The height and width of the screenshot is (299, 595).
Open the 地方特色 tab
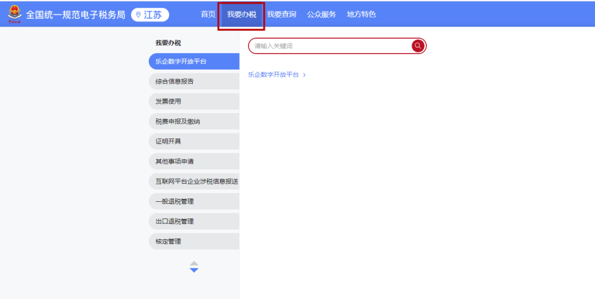(361, 14)
